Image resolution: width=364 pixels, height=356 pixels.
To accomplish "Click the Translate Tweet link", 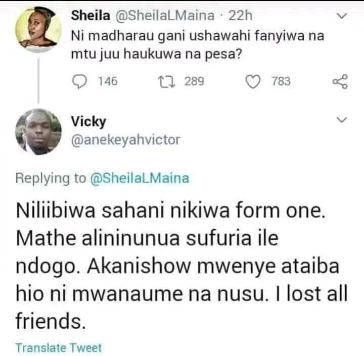I will pos(59,348).
